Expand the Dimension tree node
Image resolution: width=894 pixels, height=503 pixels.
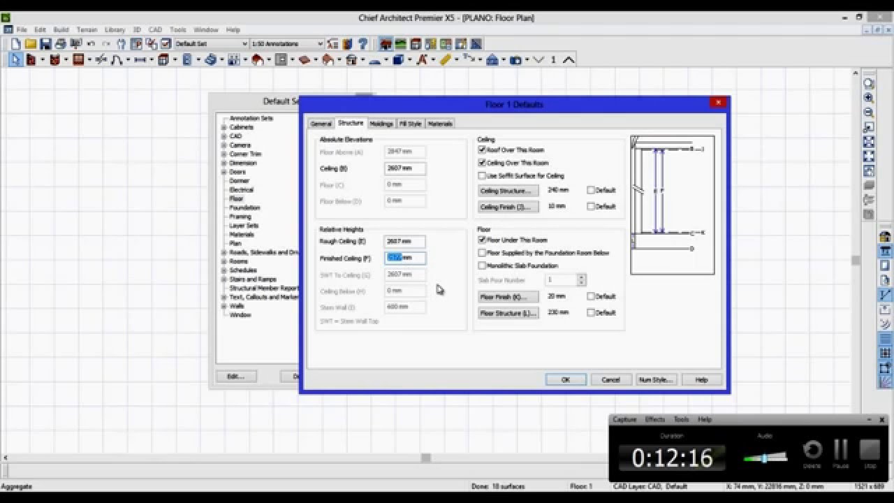point(224,163)
